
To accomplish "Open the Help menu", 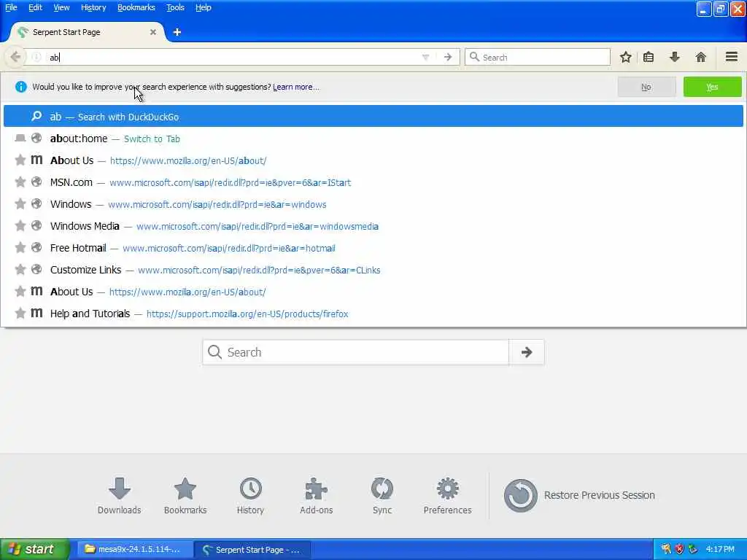I will [204, 7].
